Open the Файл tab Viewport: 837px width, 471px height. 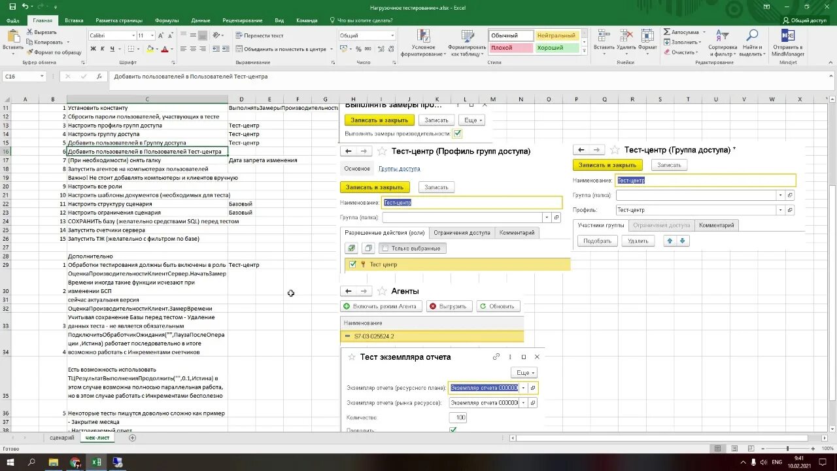point(13,20)
